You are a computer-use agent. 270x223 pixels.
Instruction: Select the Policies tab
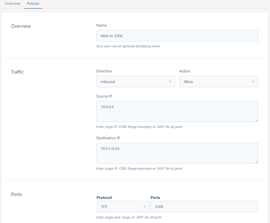[x=33, y=4]
